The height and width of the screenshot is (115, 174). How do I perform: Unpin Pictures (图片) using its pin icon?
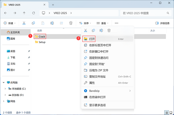tap(29, 70)
